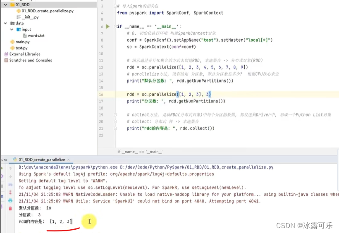Click 'To adjust logging level' console line

coord(132,188)
